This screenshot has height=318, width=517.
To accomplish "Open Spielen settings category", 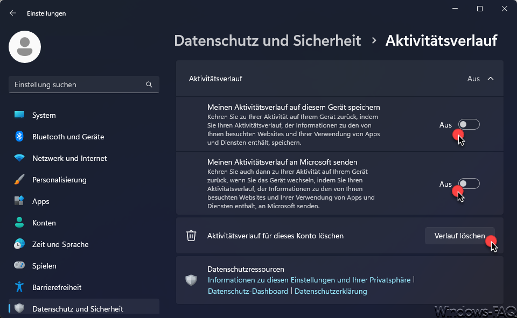I will [x=84, y=266].
